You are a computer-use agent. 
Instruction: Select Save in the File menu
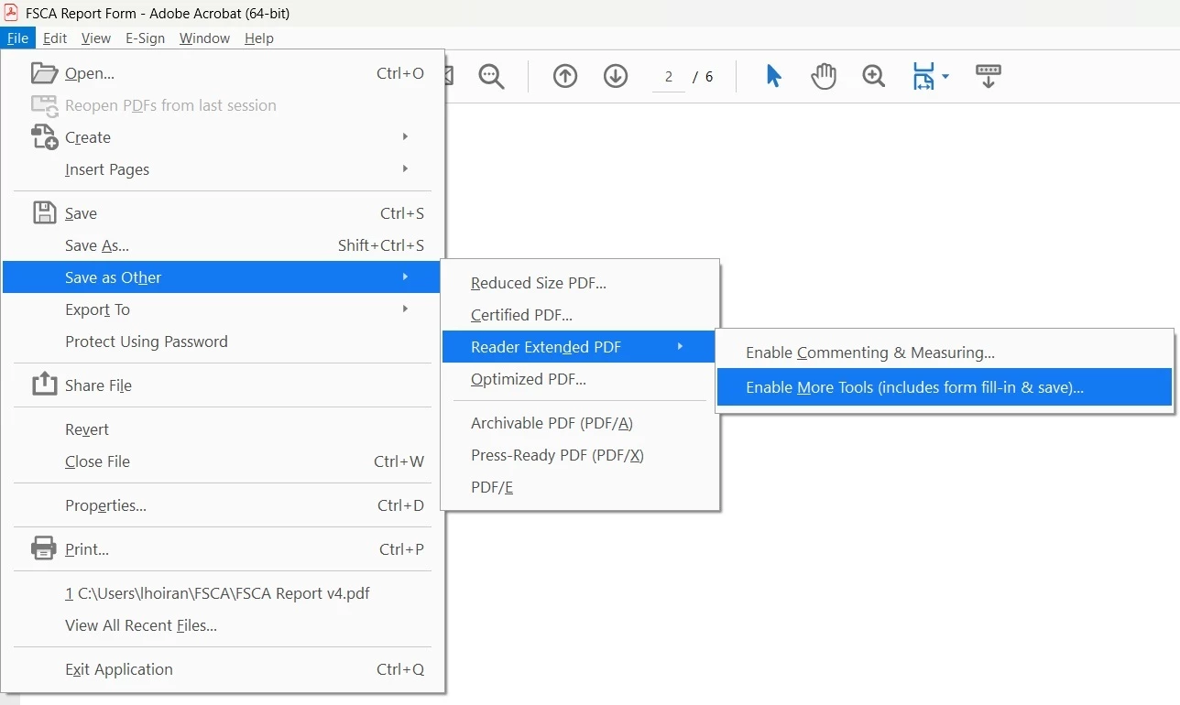223,213
